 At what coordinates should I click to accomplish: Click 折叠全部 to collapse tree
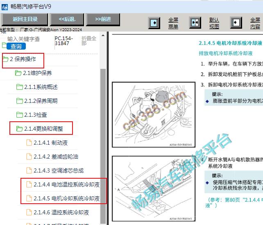tap(89, 41)
